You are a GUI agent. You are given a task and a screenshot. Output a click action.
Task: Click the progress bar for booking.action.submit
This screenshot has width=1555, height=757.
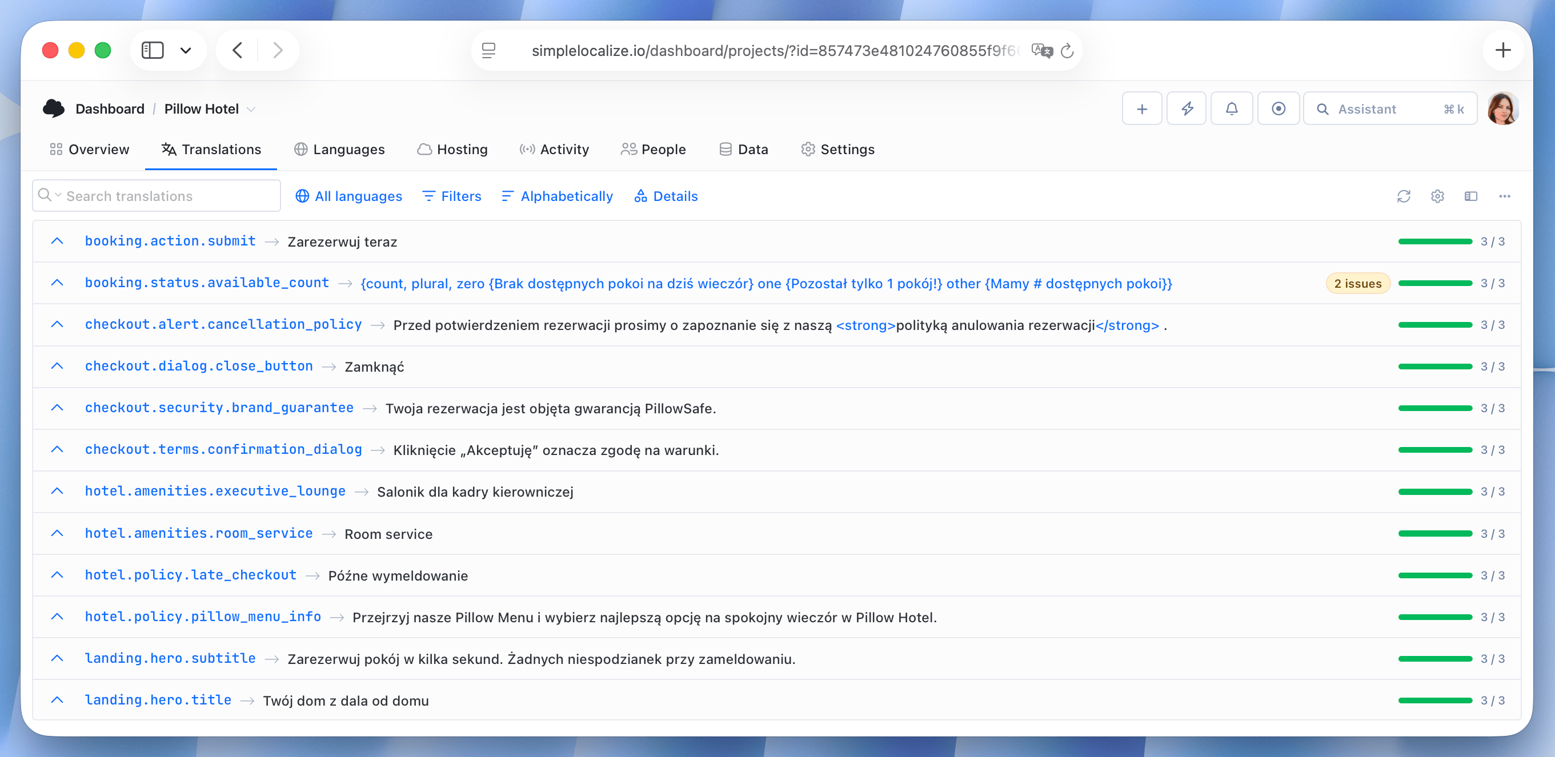[x=1435, y=241]
